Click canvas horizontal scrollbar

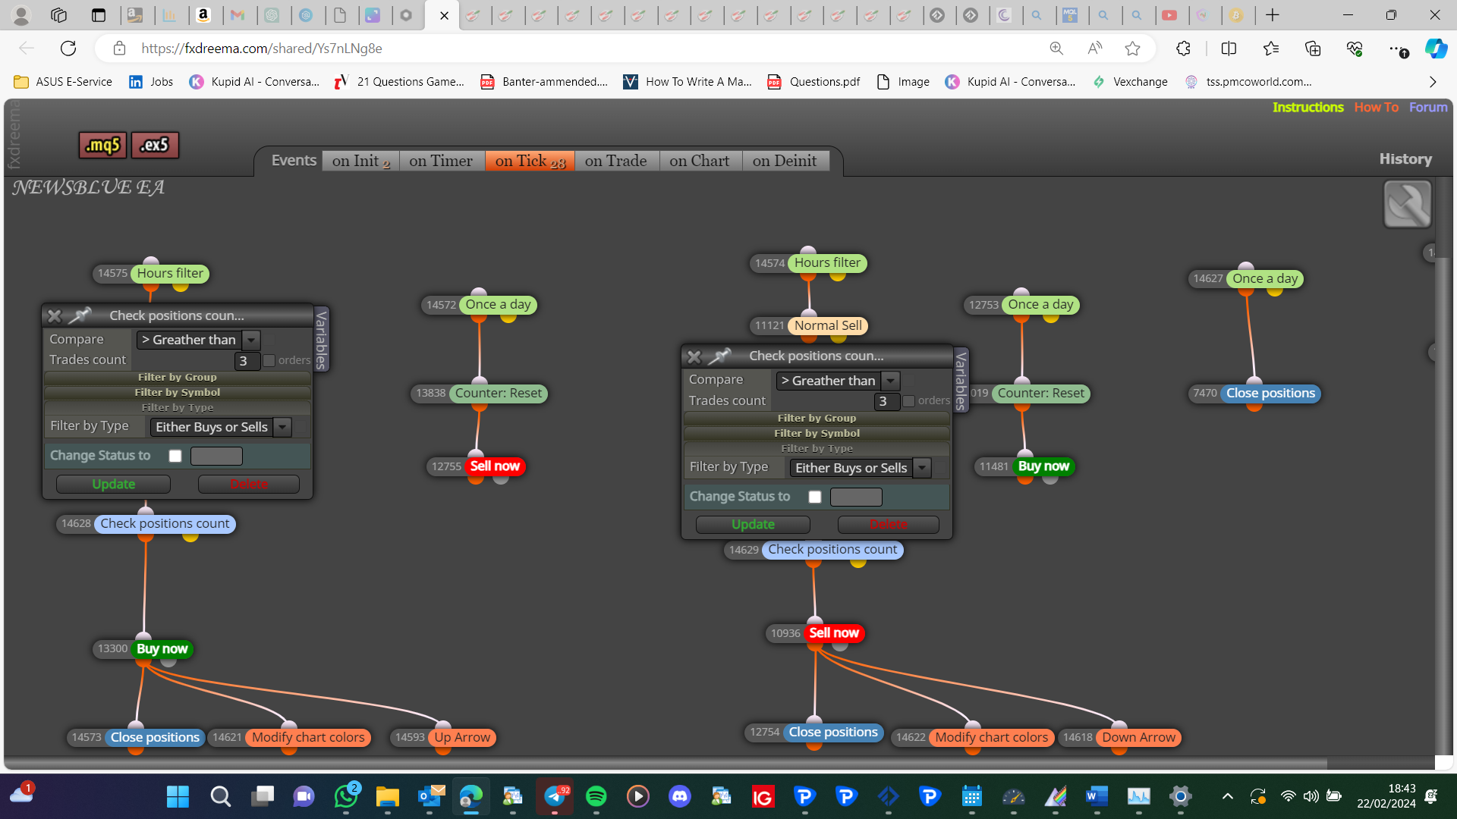tap(666, 764)
